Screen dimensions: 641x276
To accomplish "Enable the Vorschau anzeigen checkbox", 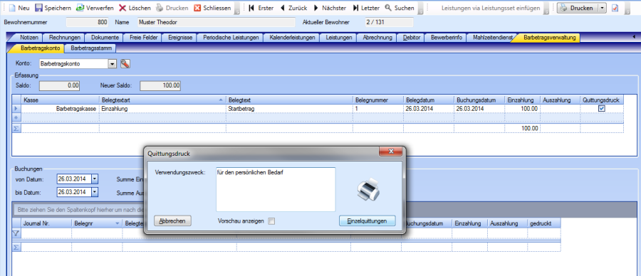I will (271, 221).
